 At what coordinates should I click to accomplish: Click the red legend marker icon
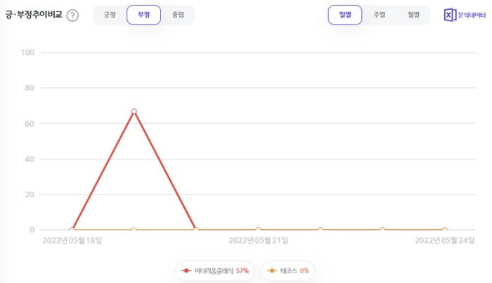pyautogui.click(x=186, y=270)
